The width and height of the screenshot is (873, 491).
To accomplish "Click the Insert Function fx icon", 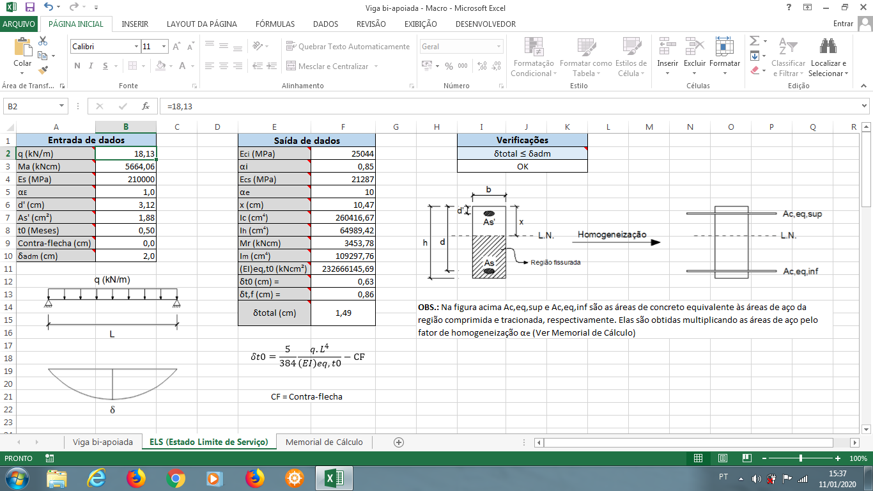I will tap(146, 106).
